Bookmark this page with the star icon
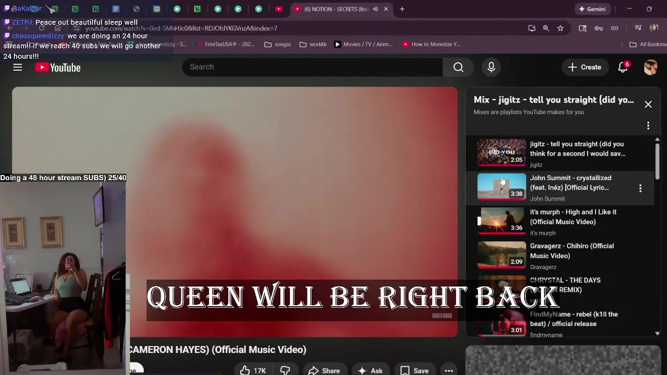667x375 pixels. tap(560, 28)
